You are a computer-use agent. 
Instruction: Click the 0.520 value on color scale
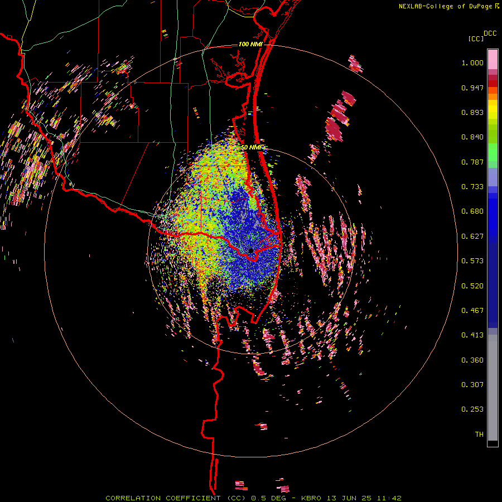[472, 286]
